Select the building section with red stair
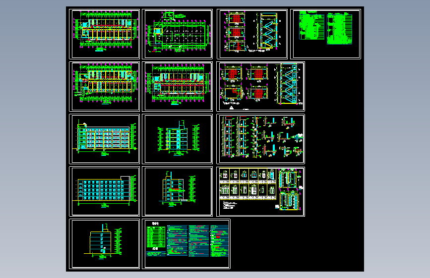 tap(177, 191)
